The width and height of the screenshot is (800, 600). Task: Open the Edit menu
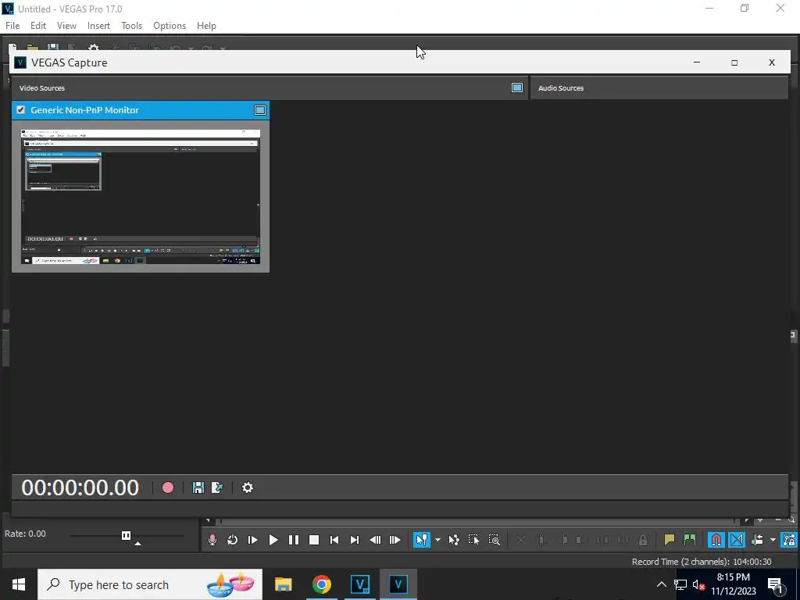(38, 26)
